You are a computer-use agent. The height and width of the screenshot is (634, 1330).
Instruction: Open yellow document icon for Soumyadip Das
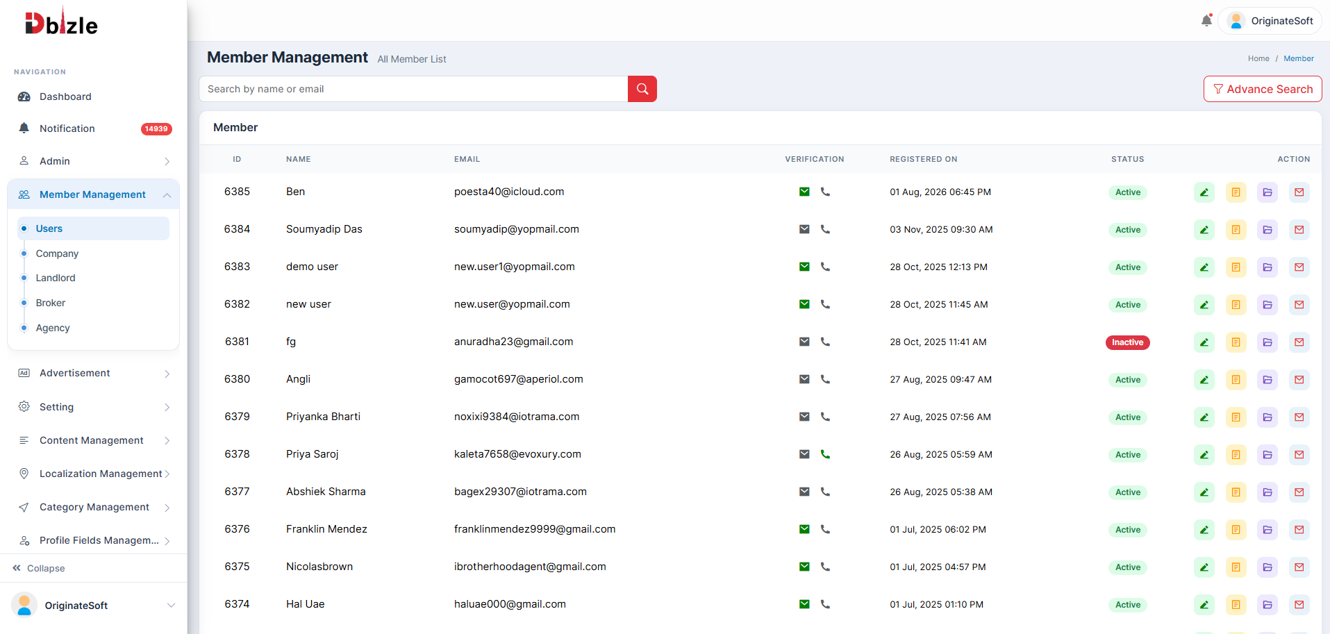coord(1236,230)
